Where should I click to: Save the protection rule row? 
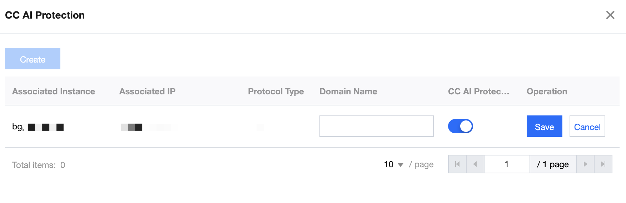coord(544,127)
